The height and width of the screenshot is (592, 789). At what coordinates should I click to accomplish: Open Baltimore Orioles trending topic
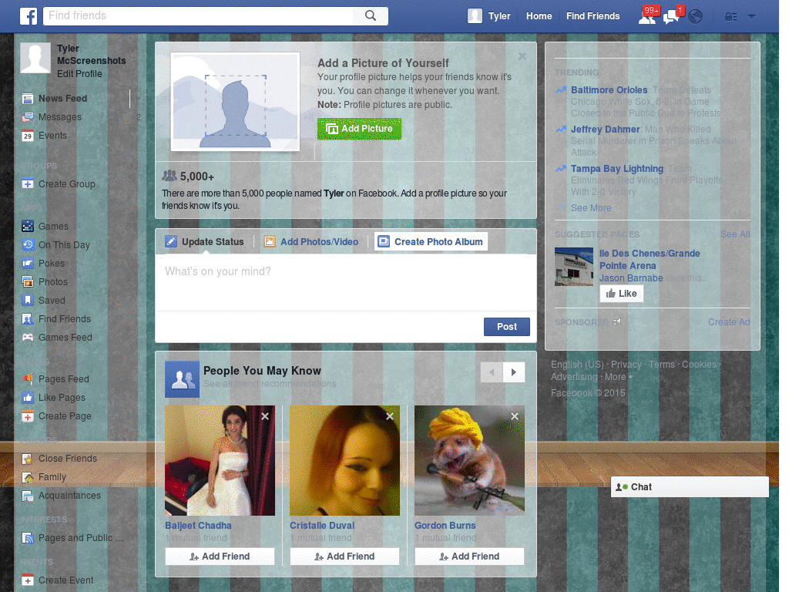pyautogui.click(x=609, y=90)
